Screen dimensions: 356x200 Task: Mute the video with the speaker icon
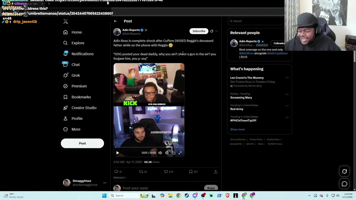coord(160,153)
